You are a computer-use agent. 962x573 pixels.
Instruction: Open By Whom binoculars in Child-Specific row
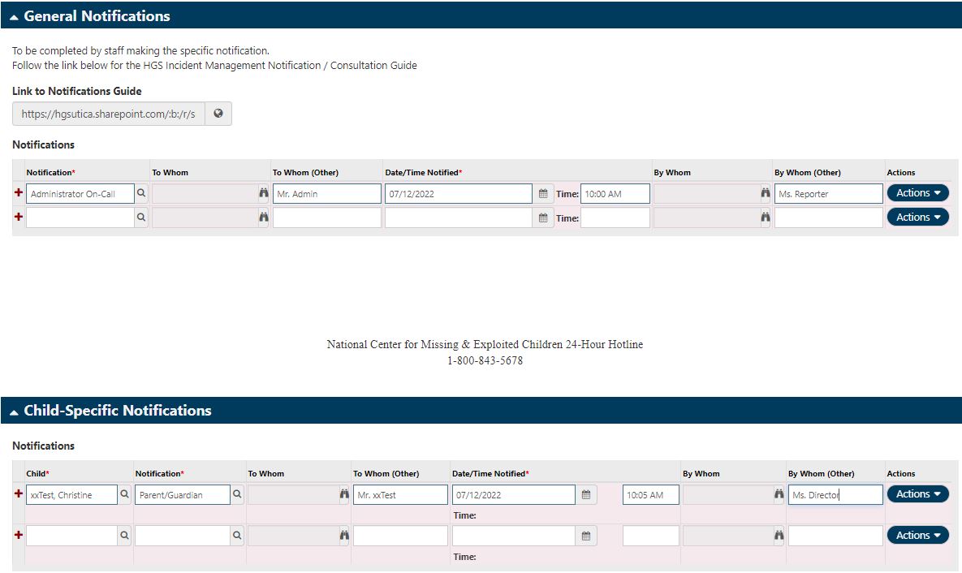coord(779,493)
